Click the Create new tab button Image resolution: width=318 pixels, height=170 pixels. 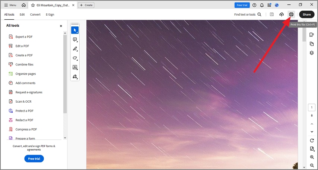[86, 5]
